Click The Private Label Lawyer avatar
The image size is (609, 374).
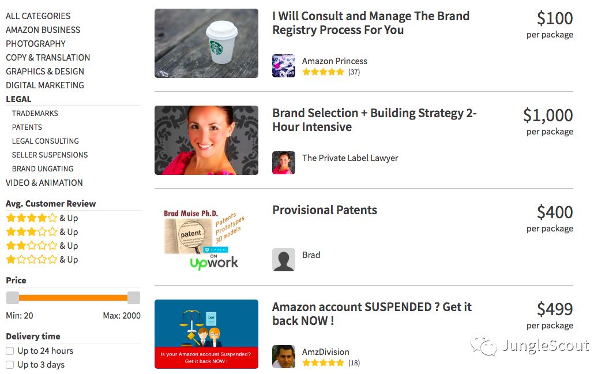283,163
